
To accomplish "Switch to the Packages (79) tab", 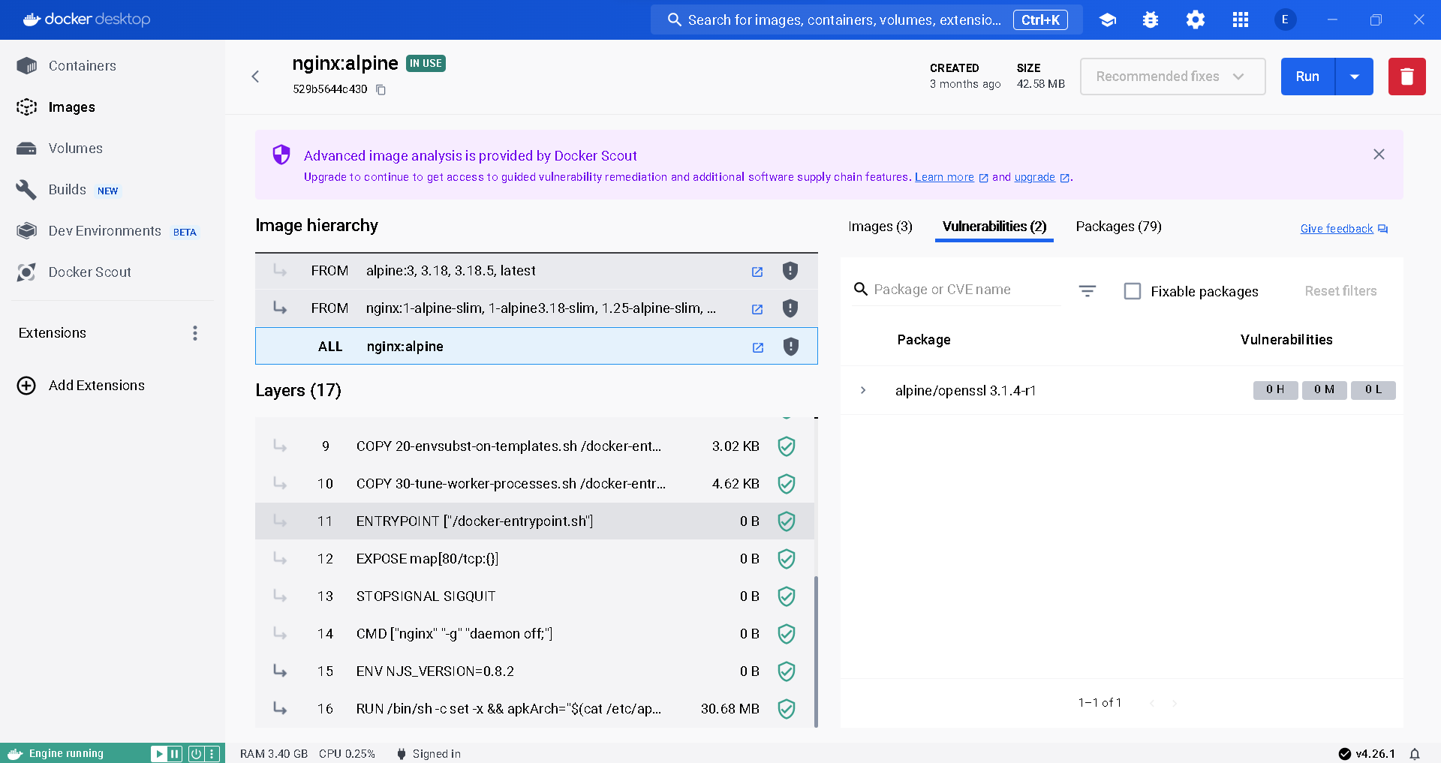I will [1118, 227].
